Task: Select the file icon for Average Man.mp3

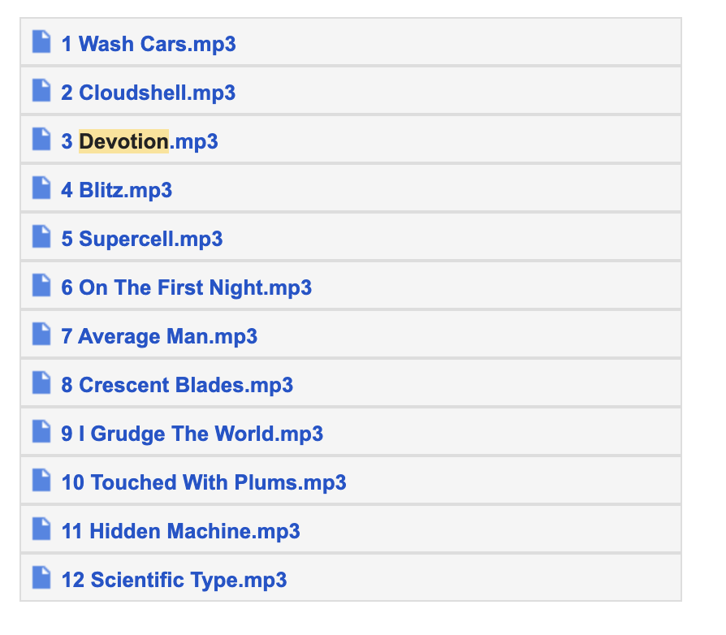Action: point(41,335)
